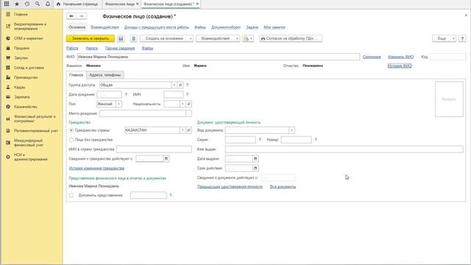Click the Кем выдан input field
Image resolution: width=471 pixels, height=265 pixels.
(x=344, y=149)
